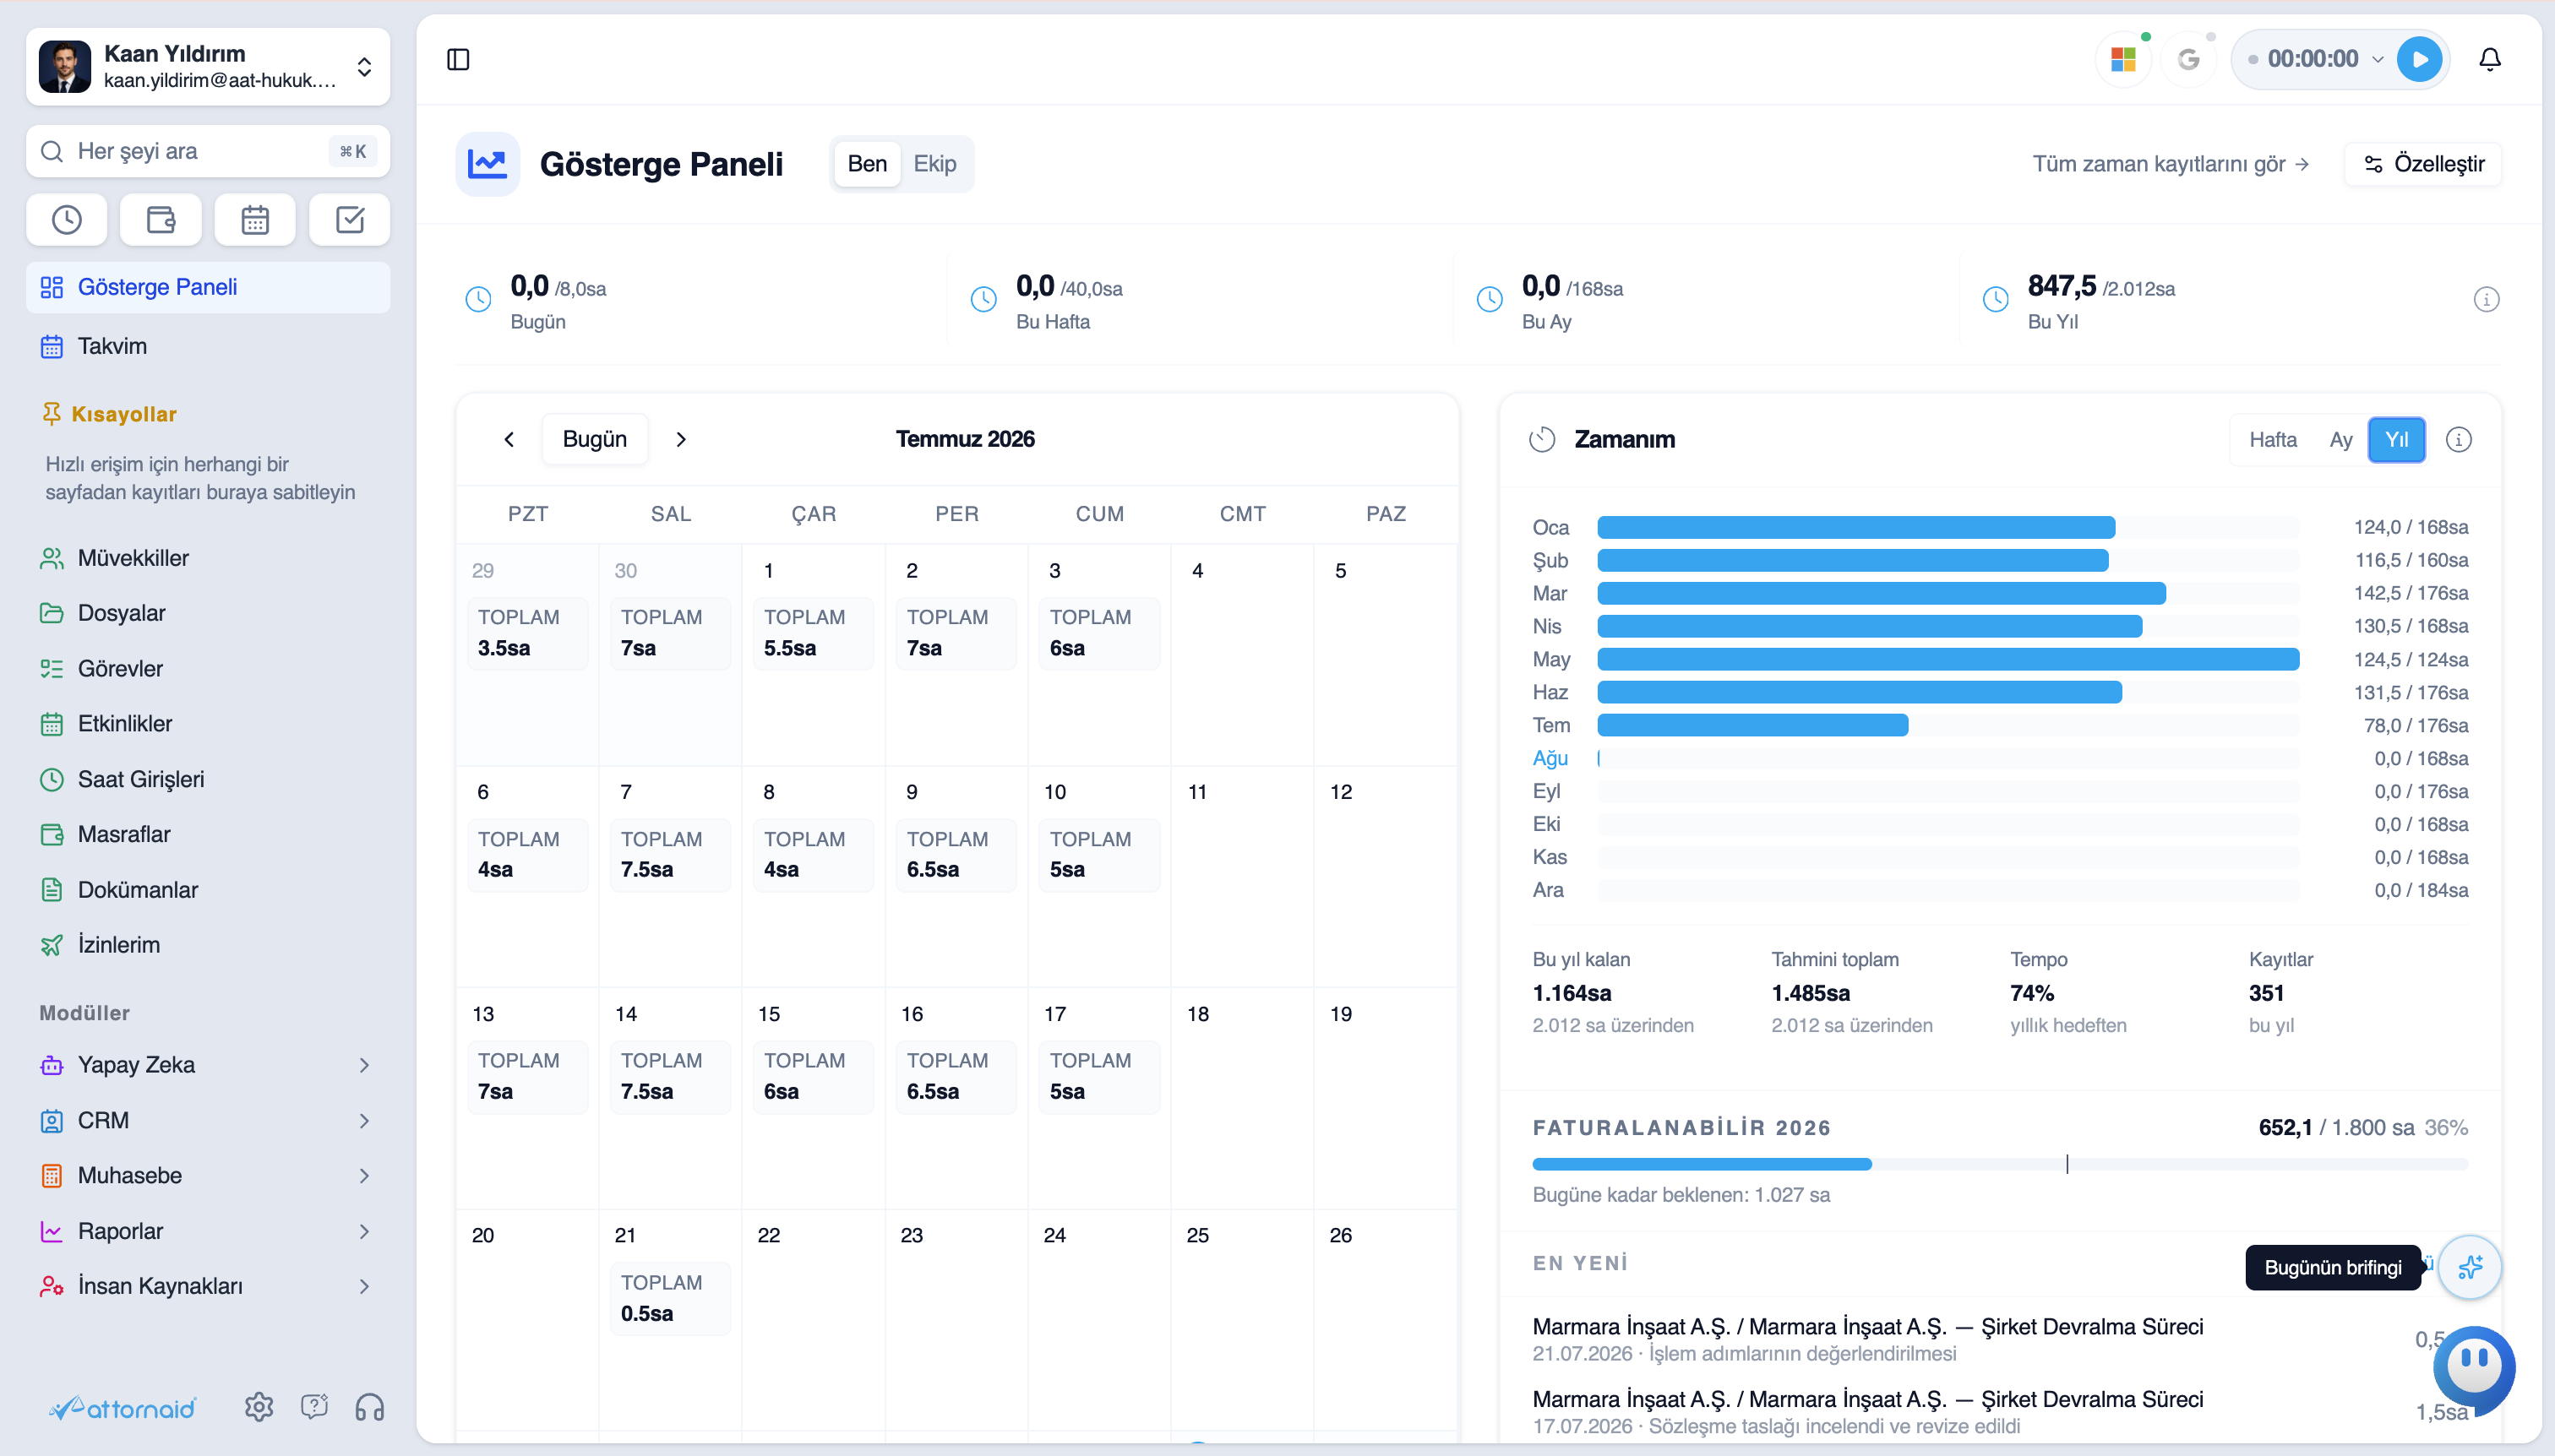Click the Google integration icon

coord(2189,60)
